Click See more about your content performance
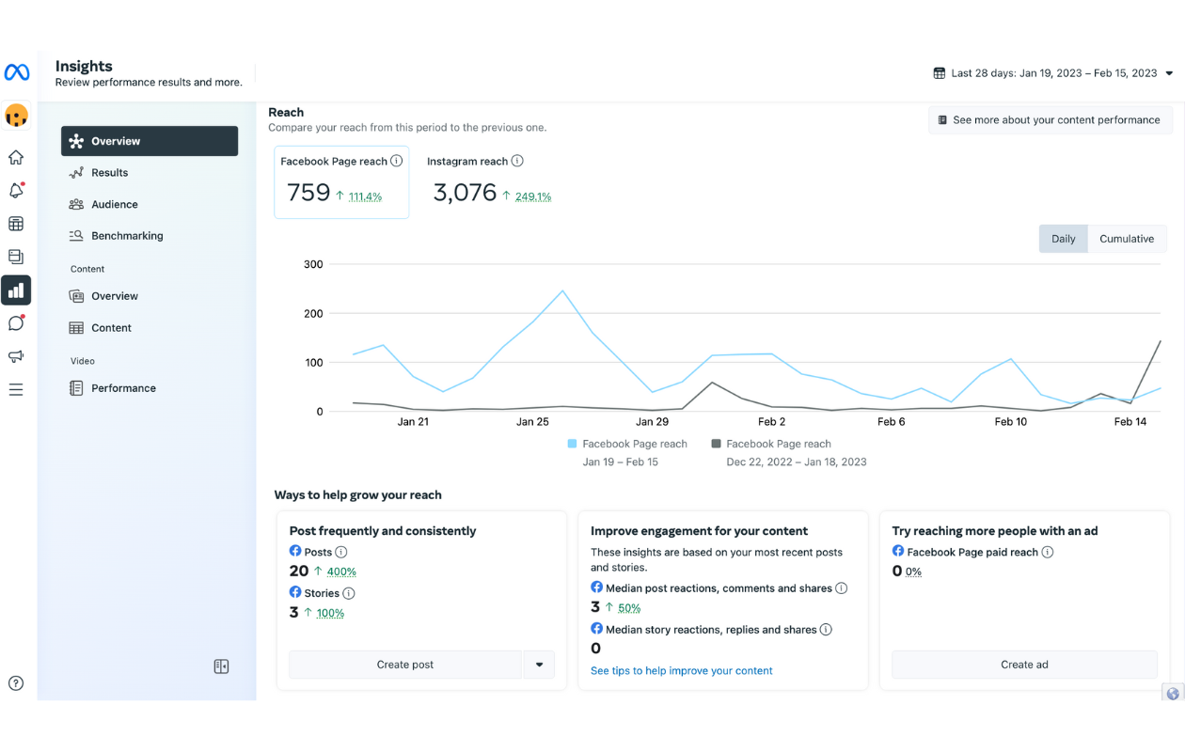Image resolution: width=1185 pixels, height=752 pixels. [1051, 120]
